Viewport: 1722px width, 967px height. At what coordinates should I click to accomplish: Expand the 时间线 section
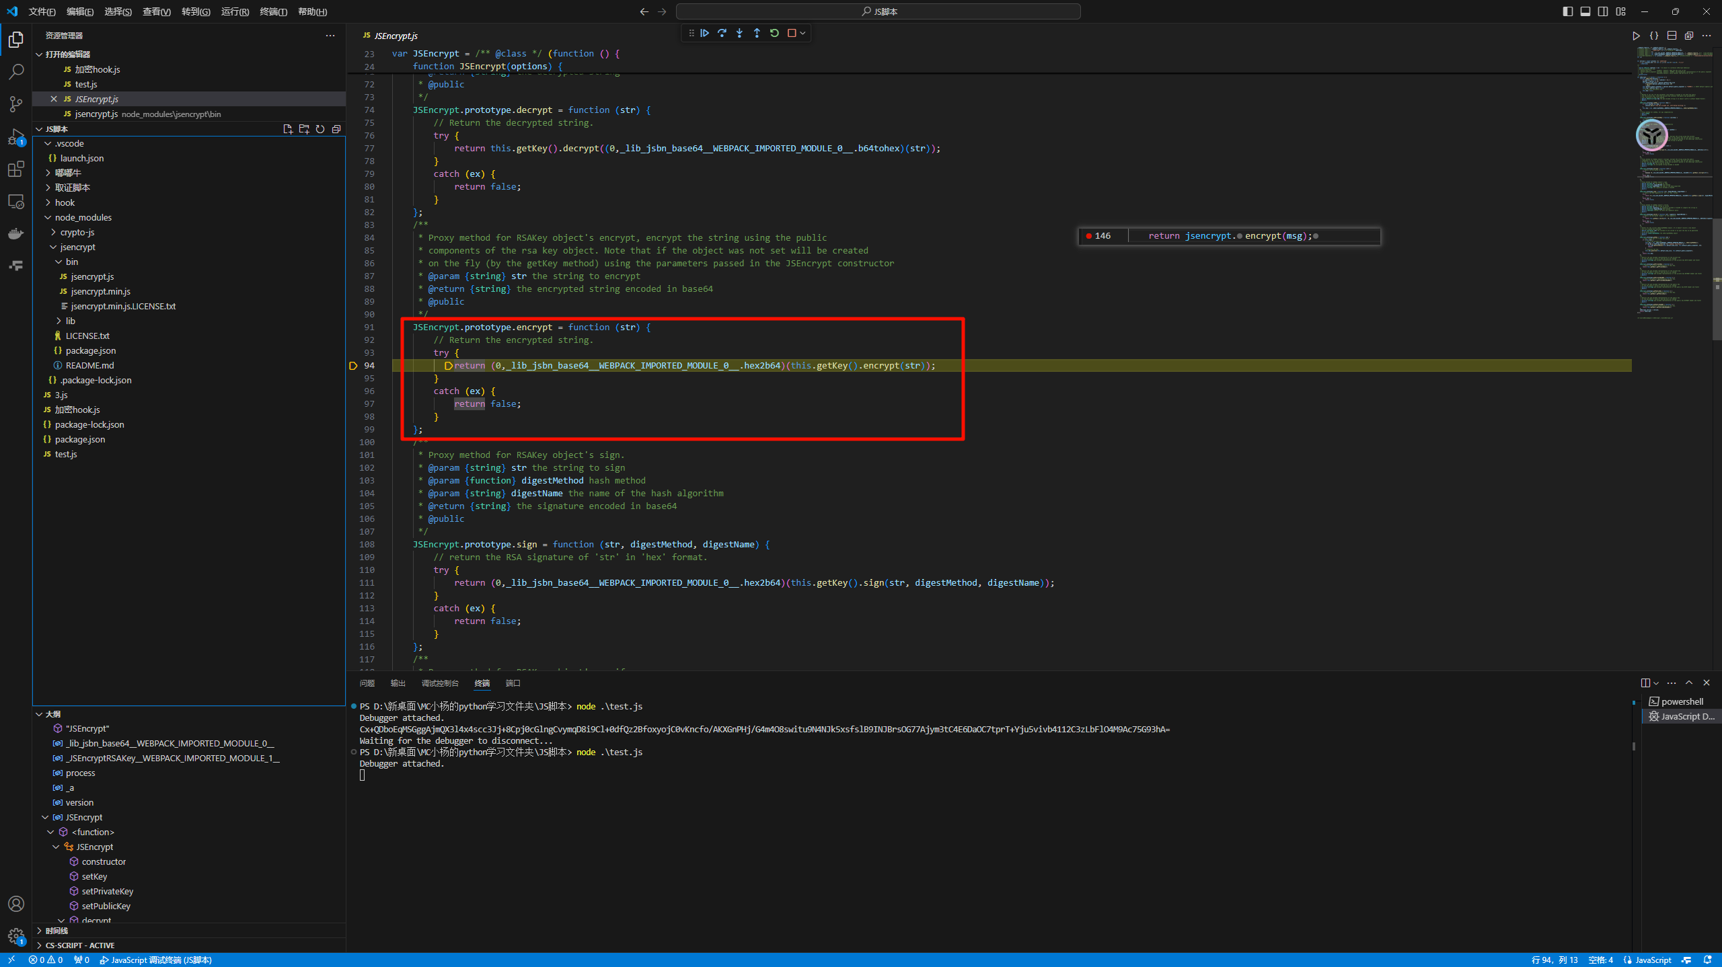coord(57,931)
